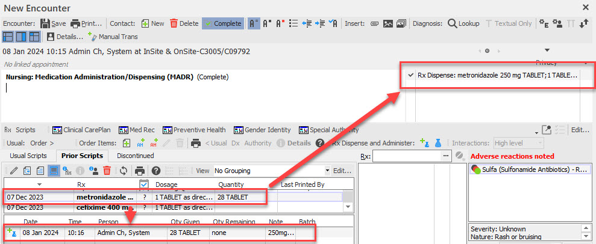The image size is (596, 244).
Task: Click the Edit button beside tabs
Action: coord(580,130)
